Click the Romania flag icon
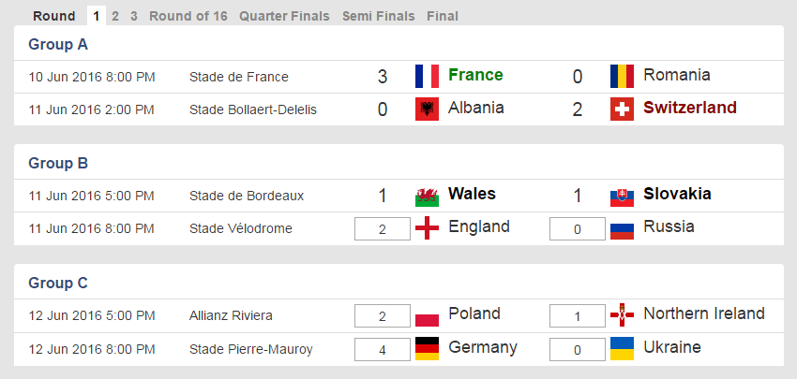 (x=622, y=76)
